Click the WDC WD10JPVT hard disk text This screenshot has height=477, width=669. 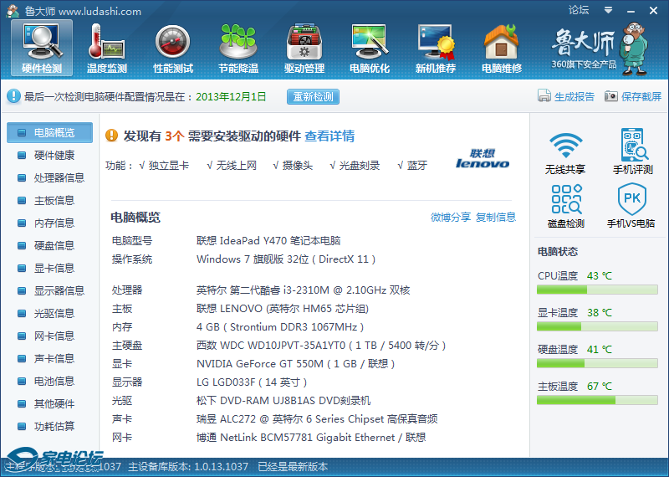(321, 346)
